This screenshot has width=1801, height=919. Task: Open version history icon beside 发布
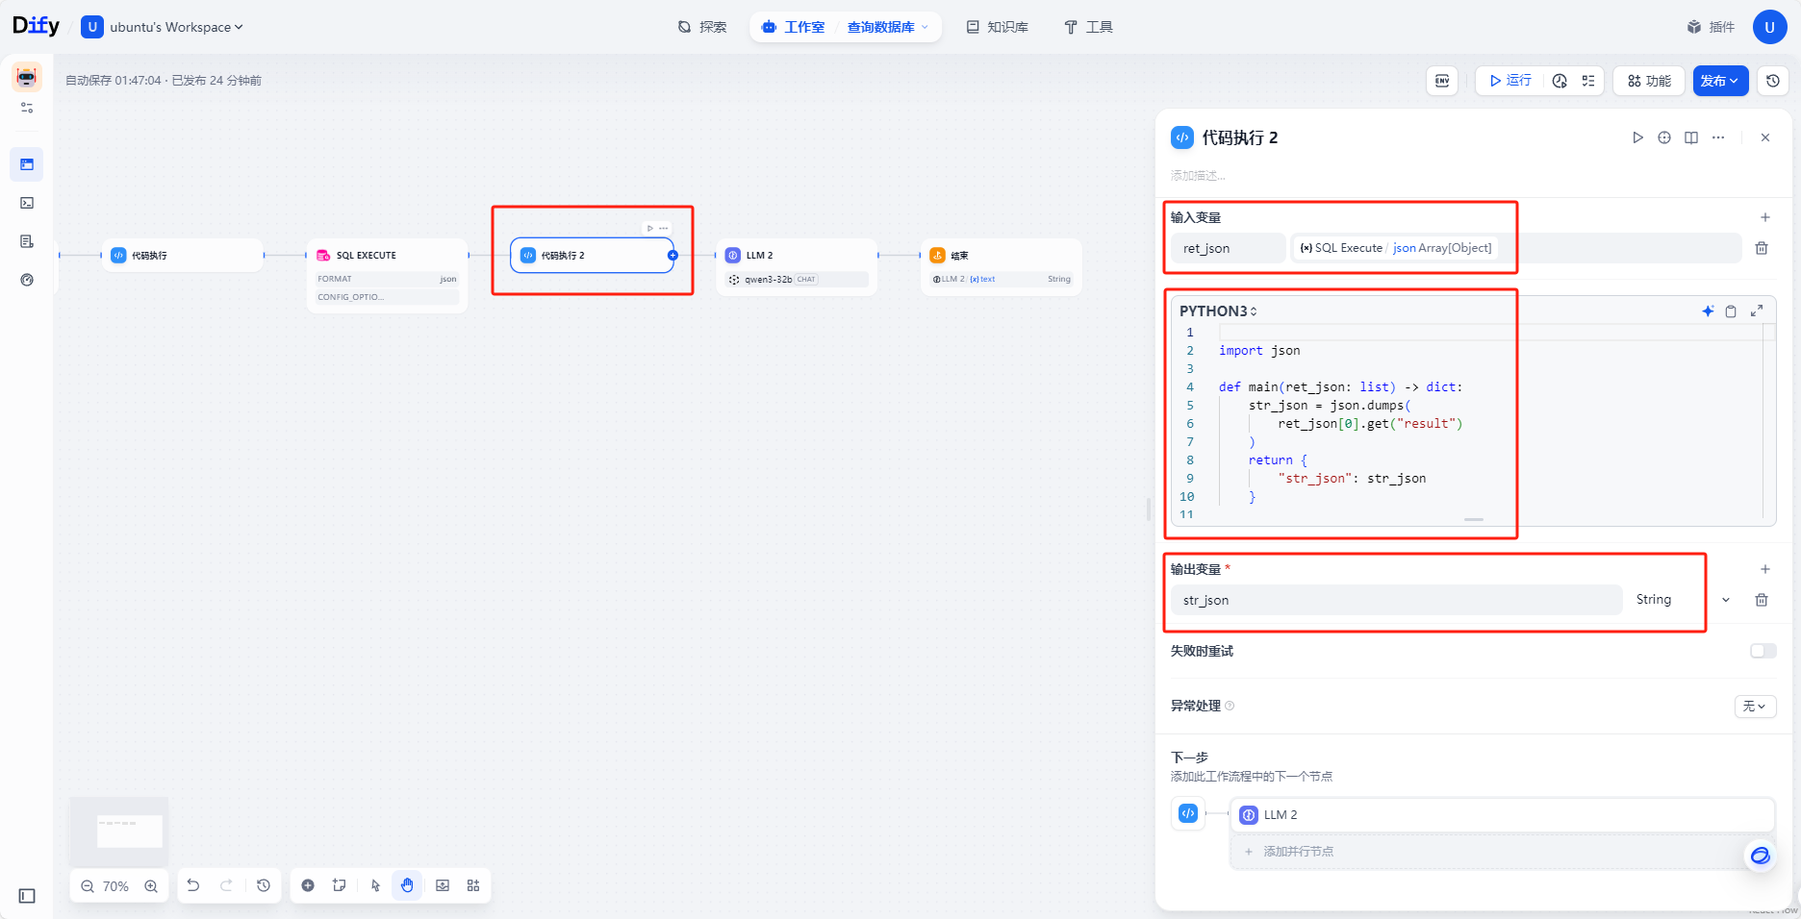pos(1773,81)
